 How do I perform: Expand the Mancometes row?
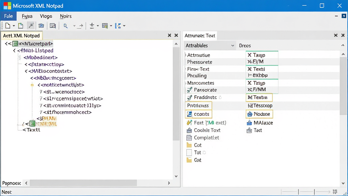(186, 83)
